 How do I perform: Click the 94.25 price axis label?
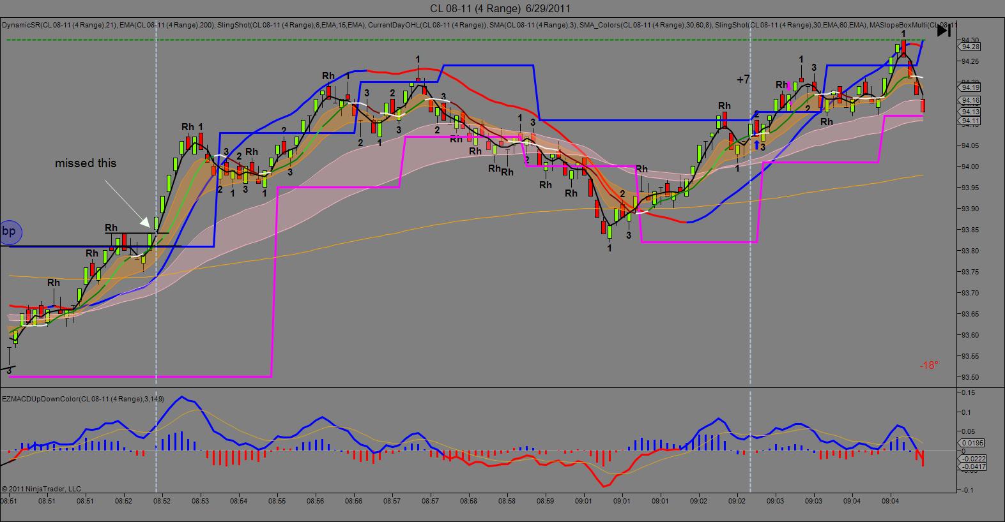point(970,61)
